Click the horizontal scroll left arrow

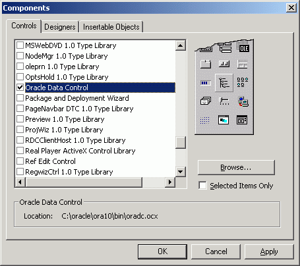click(x=20, y=182)
